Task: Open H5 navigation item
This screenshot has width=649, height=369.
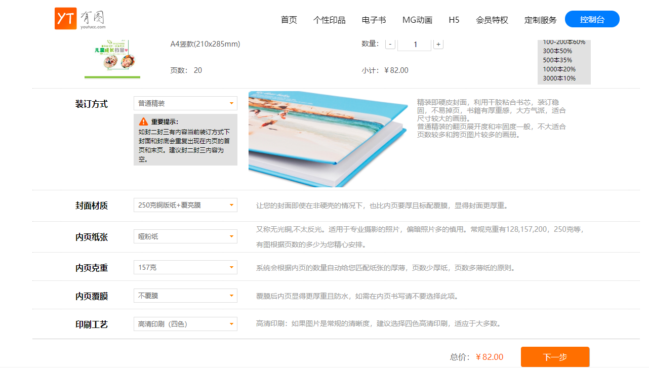Action: (x=454, y=20)
